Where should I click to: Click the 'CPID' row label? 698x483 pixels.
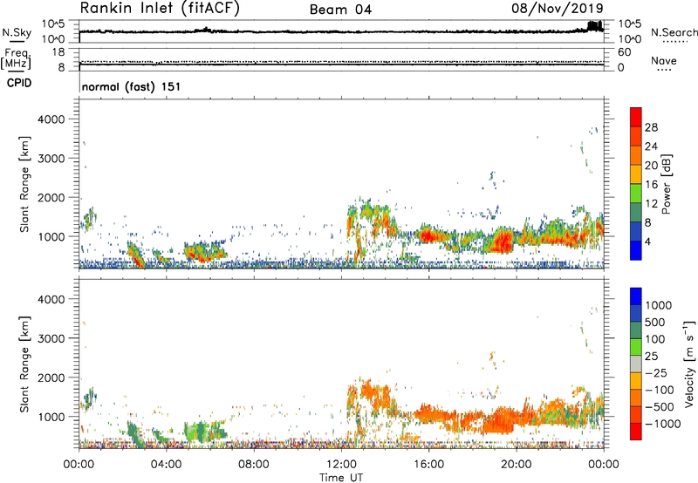(x=19, y=83)
